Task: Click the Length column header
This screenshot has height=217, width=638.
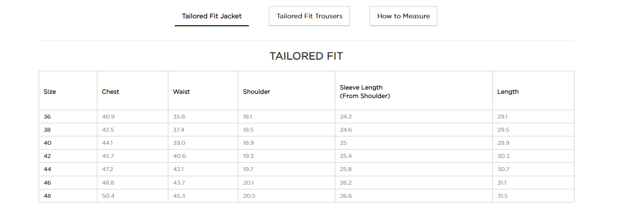Action: [x=508, y=92]
